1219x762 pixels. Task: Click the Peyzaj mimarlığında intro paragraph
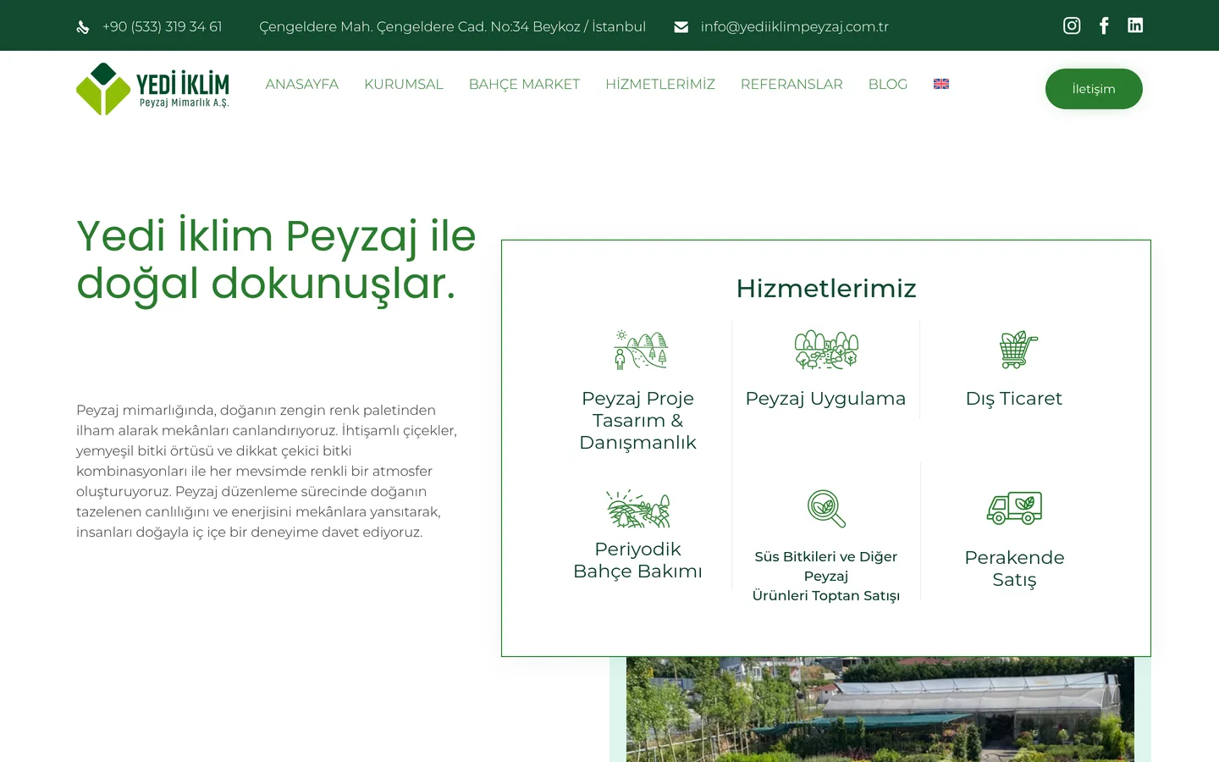pos(268,471)
